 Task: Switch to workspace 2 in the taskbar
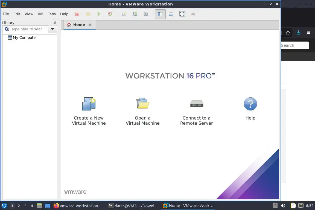pyautogui.click(x=19, y=206)
